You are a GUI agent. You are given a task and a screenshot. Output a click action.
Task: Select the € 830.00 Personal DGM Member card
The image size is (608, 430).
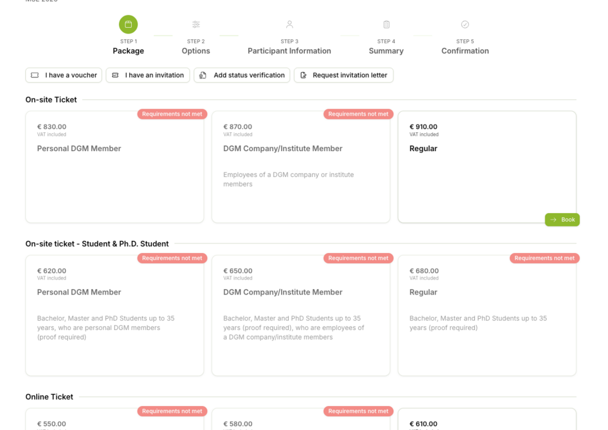click(x=115, y=167)
